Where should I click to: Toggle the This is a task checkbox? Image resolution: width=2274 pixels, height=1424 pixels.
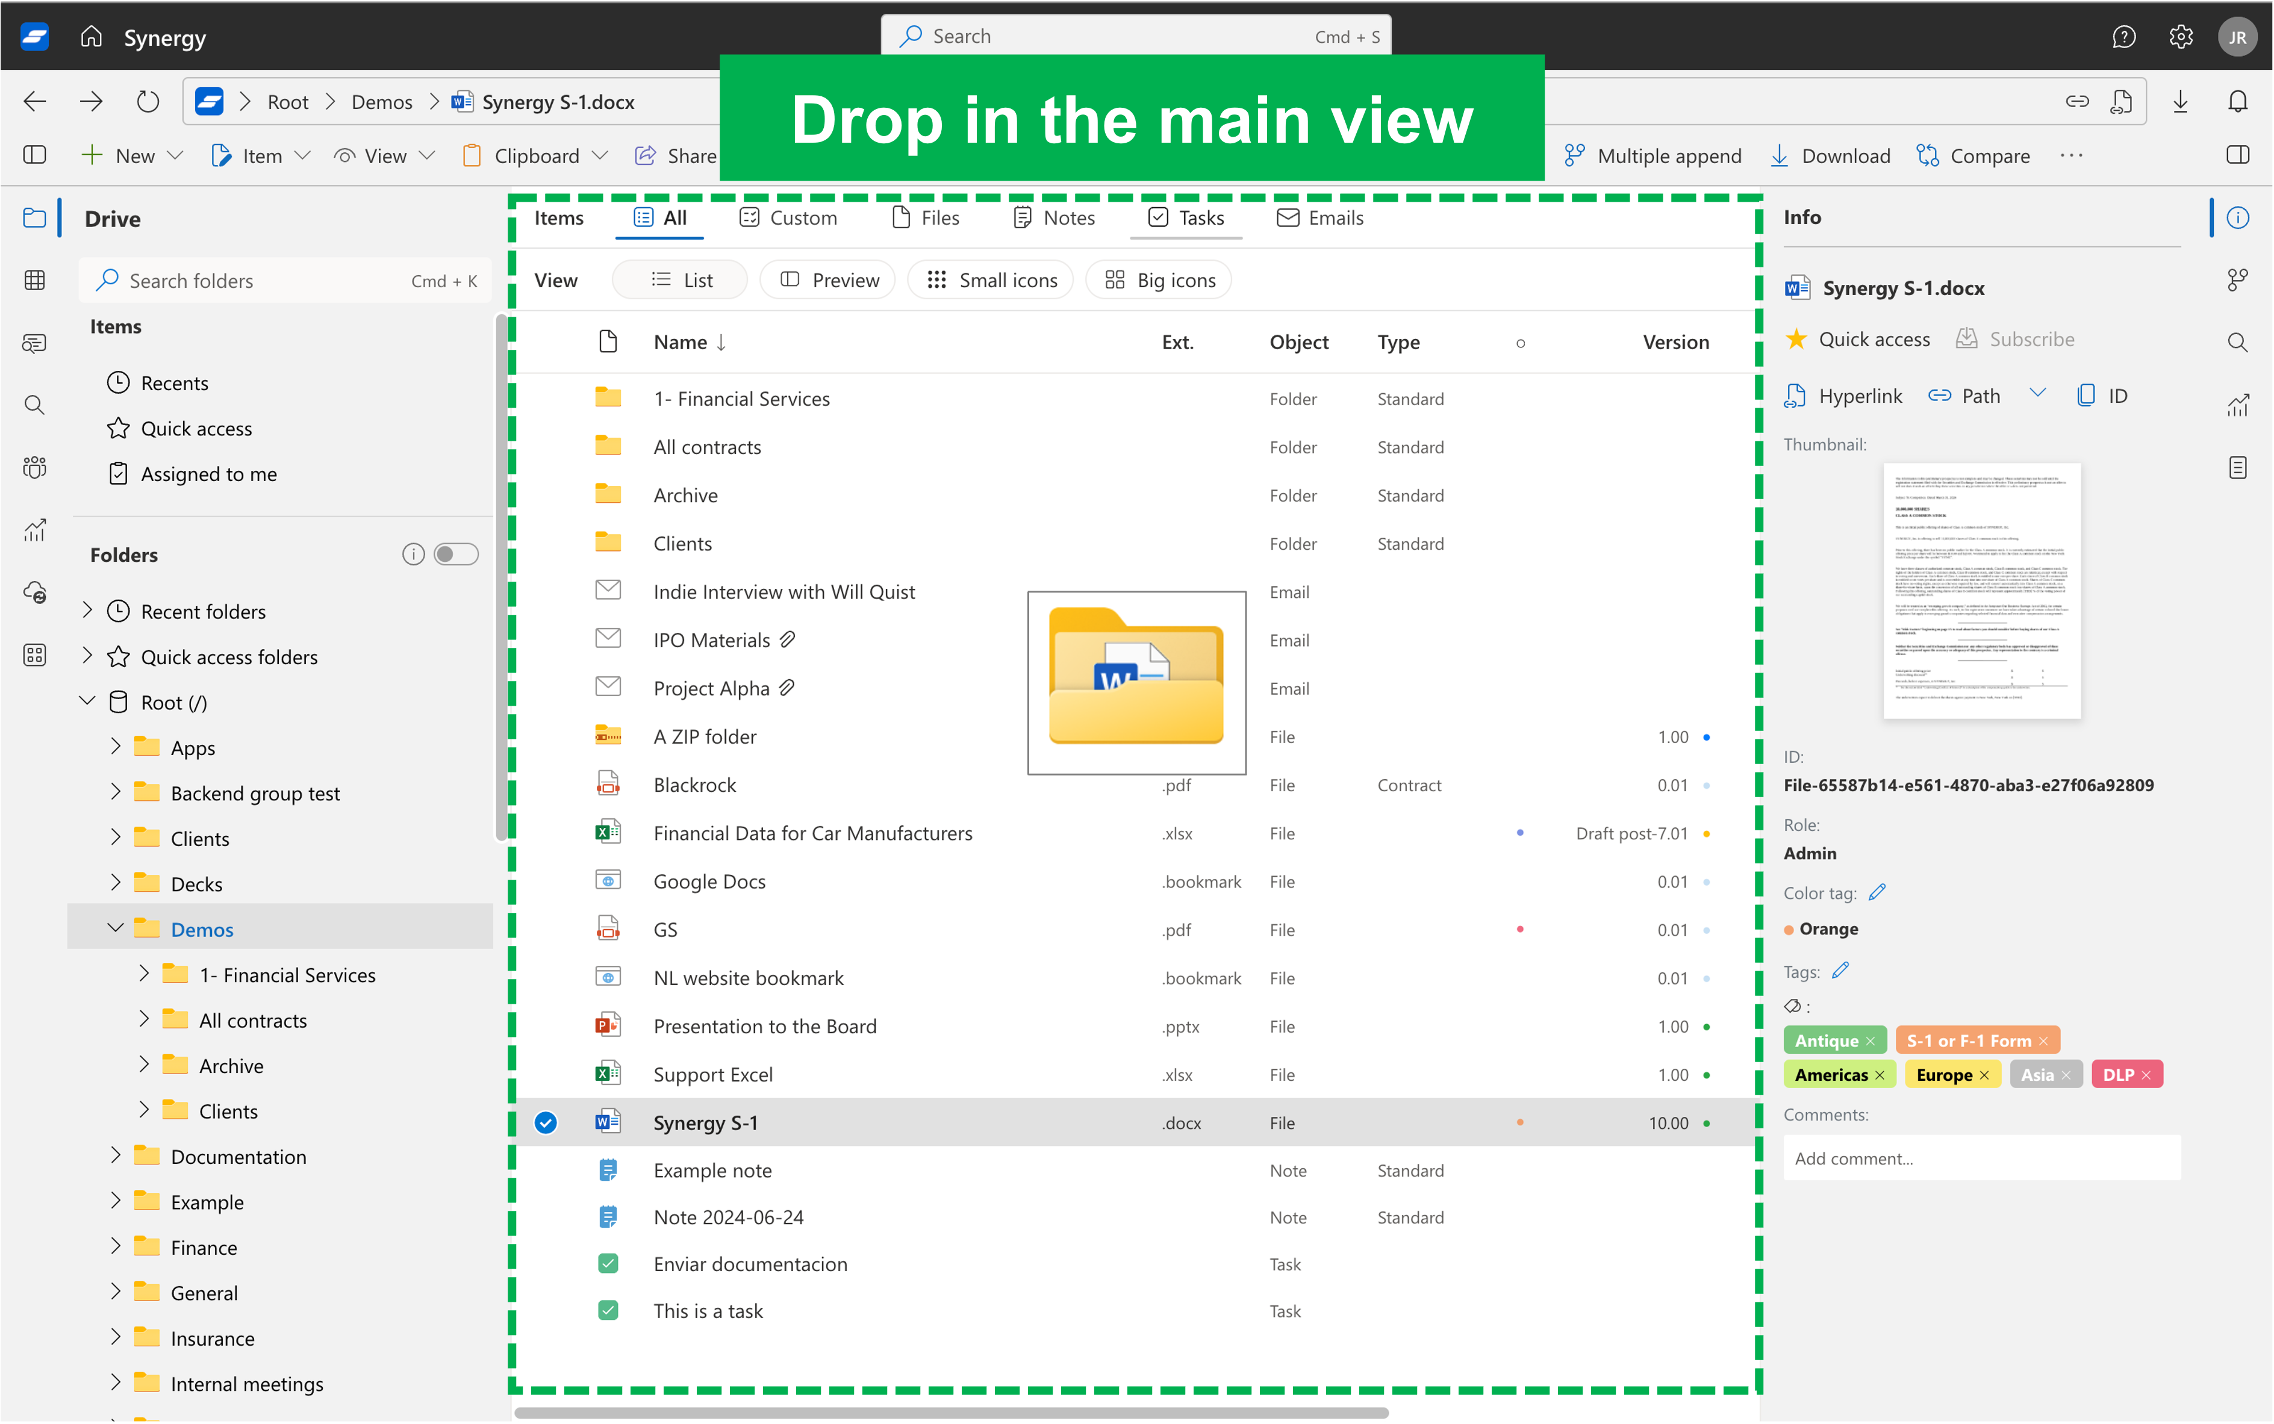click(608, 1311)
